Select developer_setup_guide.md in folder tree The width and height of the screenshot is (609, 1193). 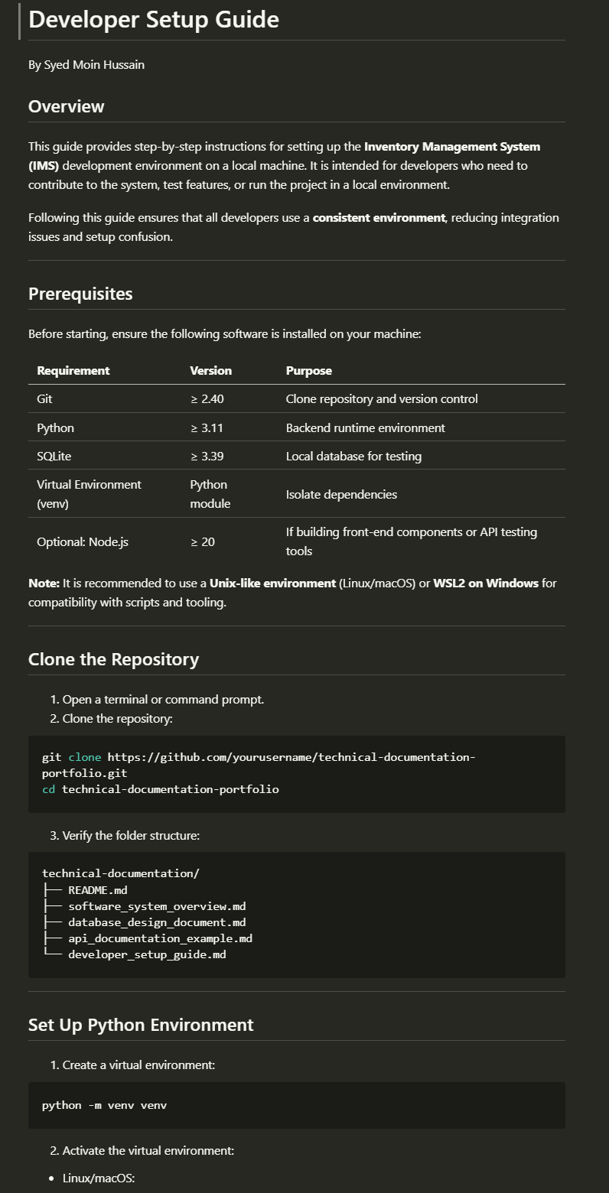coord(147,954)
